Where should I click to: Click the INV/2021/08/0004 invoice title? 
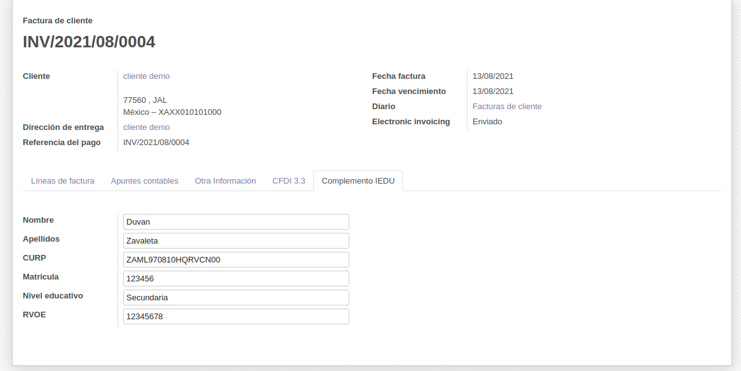tap(89, 42)
